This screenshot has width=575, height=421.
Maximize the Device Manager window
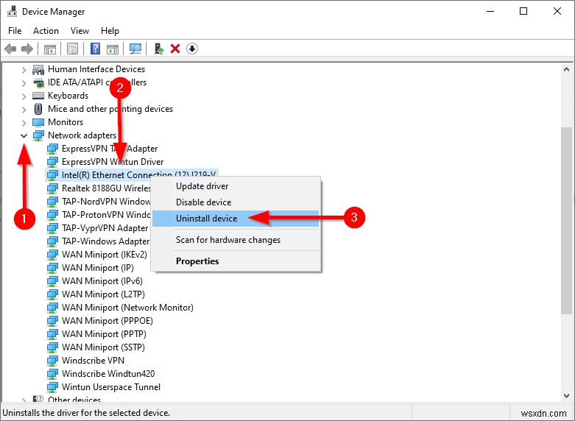(523, 11)
